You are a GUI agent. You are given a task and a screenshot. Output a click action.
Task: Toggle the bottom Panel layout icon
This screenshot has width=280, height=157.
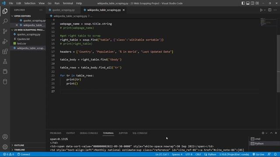[x=248, y=3]
